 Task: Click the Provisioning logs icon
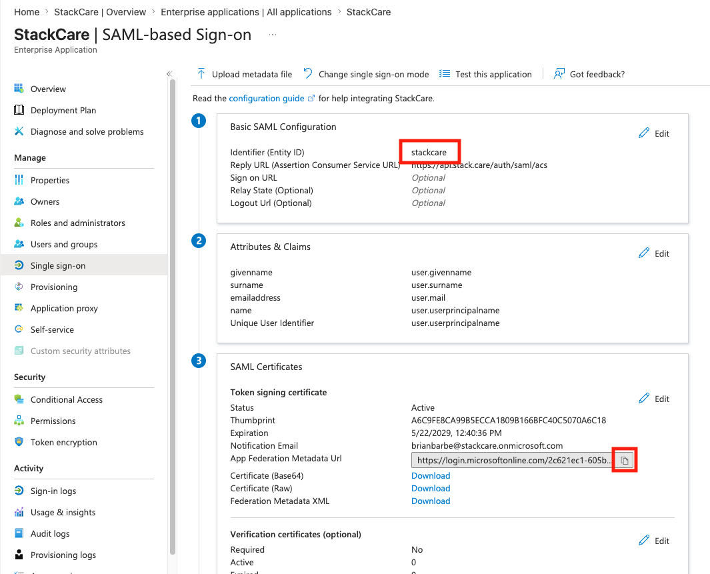[19, 554]
